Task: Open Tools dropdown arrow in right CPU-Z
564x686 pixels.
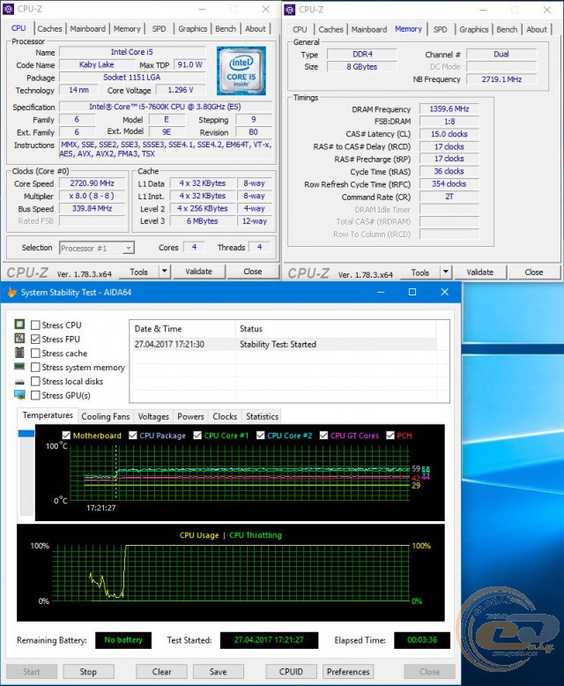Action: (445, 272)
